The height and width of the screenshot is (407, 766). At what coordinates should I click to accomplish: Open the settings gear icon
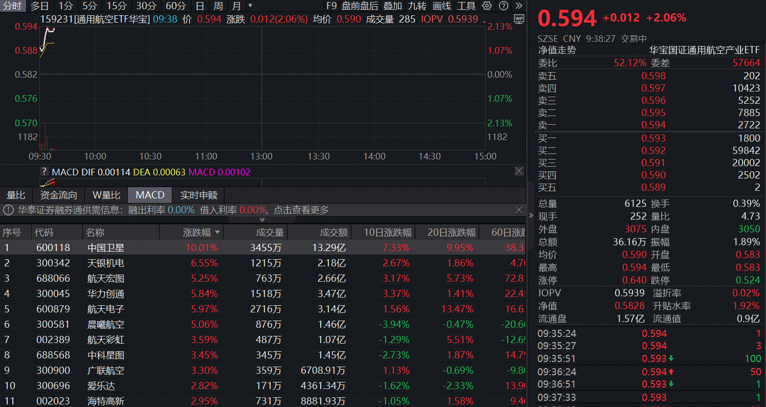tap(487, 6)
